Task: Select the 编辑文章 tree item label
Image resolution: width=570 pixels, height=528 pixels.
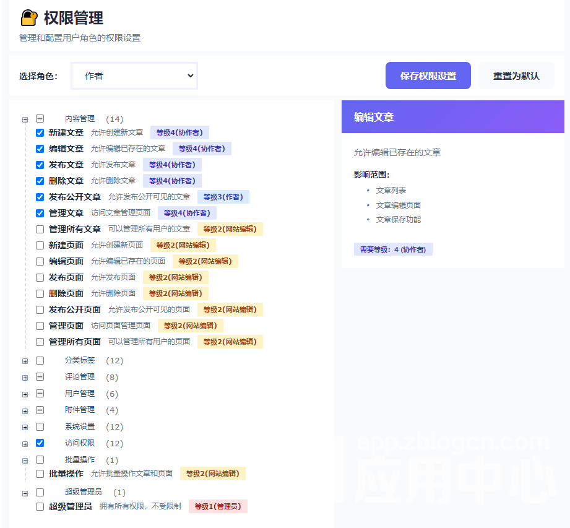Action: point(66,149)
